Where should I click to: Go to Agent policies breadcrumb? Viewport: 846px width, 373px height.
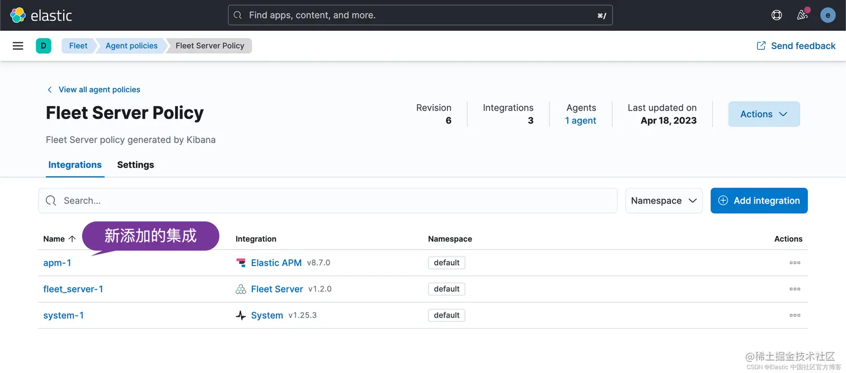[131, 46]
